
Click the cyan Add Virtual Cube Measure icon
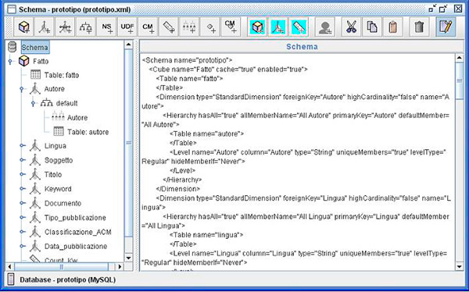tap(299, 27)
